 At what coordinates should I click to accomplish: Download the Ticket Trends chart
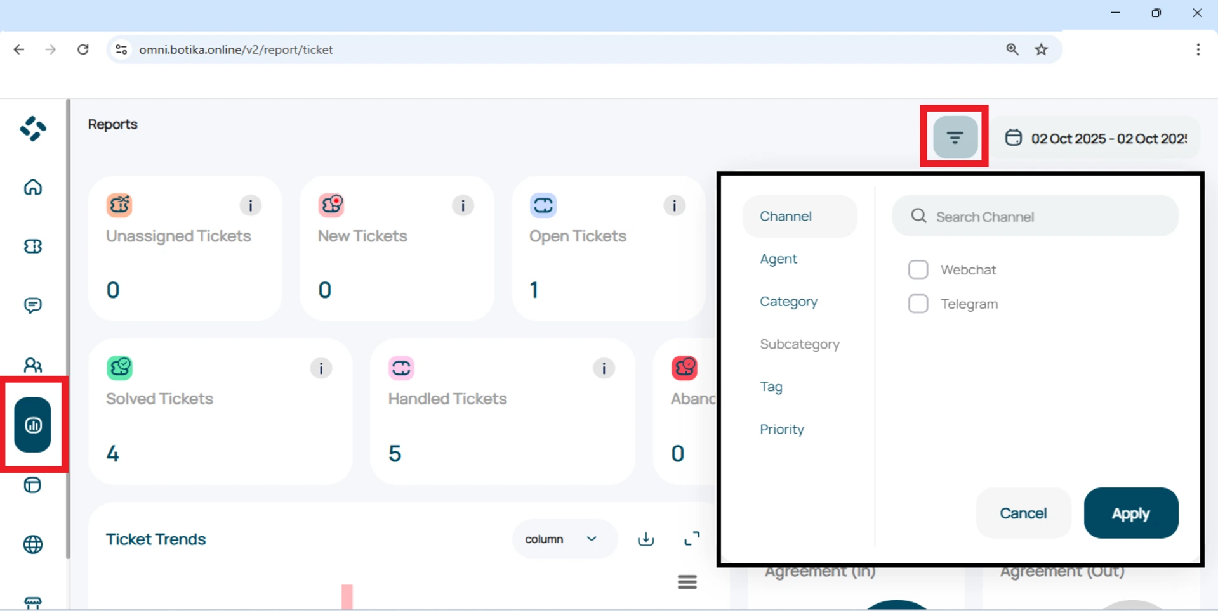click(645, 539)
